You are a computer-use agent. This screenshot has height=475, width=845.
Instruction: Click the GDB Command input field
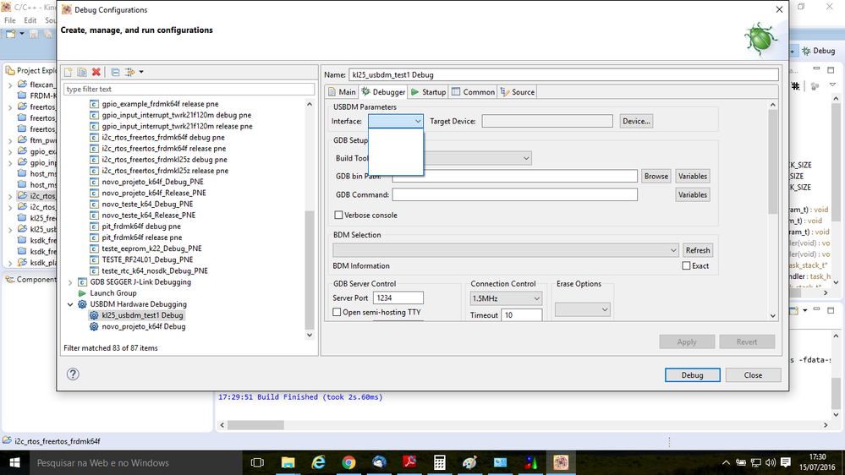(514, 194)
